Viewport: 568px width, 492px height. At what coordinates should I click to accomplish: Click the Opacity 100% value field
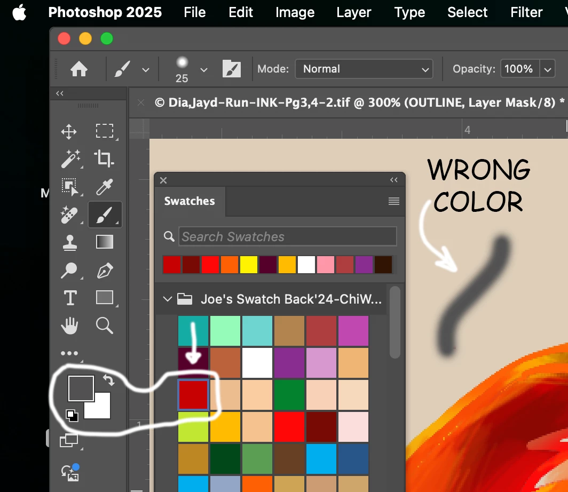click(x=519, y=69)
